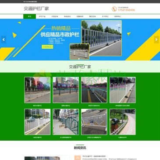
Task: Open the small inset guardrail banner photo
Action: [x=79, y=51]
